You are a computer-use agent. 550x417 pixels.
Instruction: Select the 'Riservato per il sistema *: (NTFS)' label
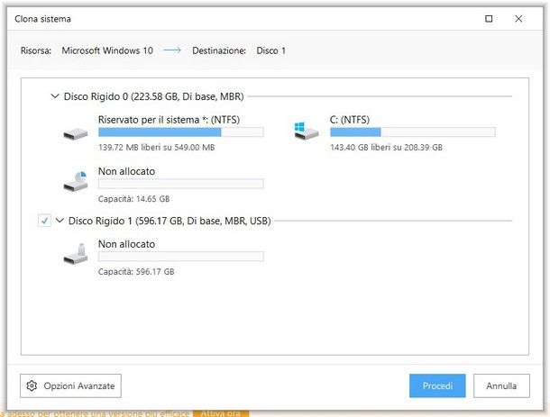pyautogui.click(x=170, y=120)
